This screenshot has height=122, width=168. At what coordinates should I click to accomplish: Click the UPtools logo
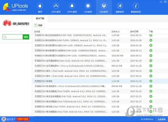15,7
